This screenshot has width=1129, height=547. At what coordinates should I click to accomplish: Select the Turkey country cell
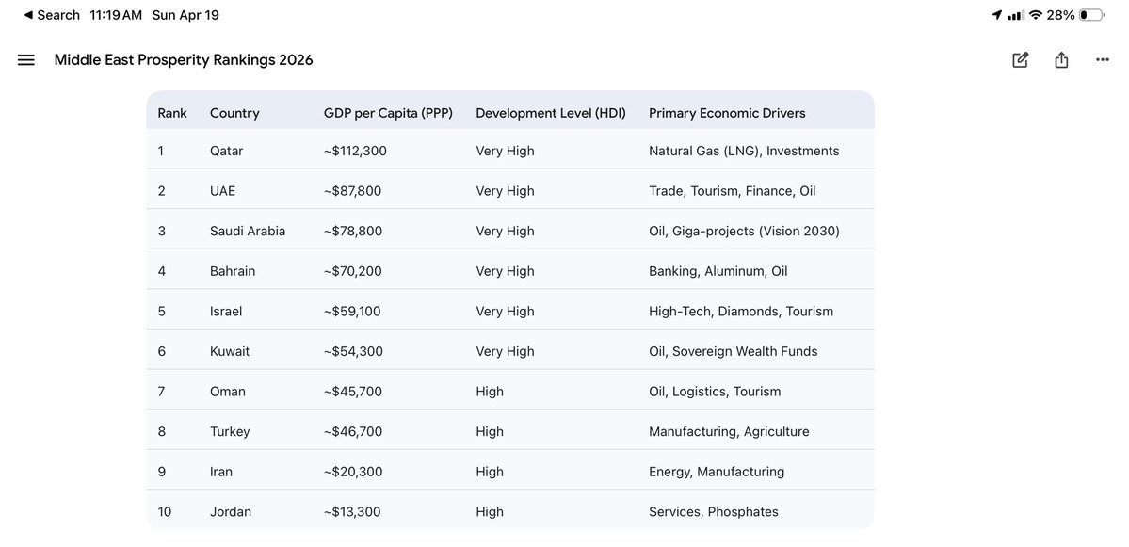click(230, 432)
